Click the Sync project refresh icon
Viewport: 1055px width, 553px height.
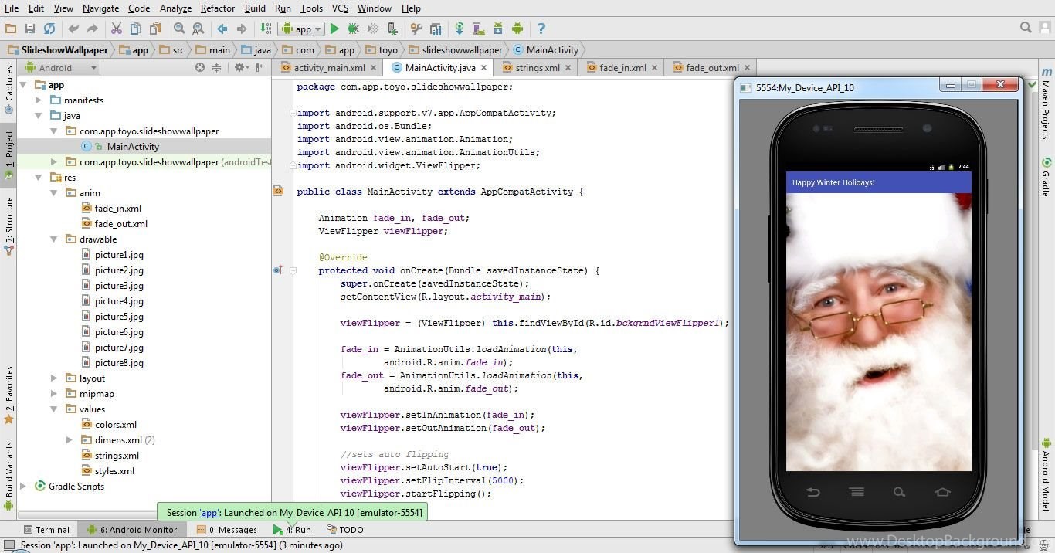pos(49,29)
